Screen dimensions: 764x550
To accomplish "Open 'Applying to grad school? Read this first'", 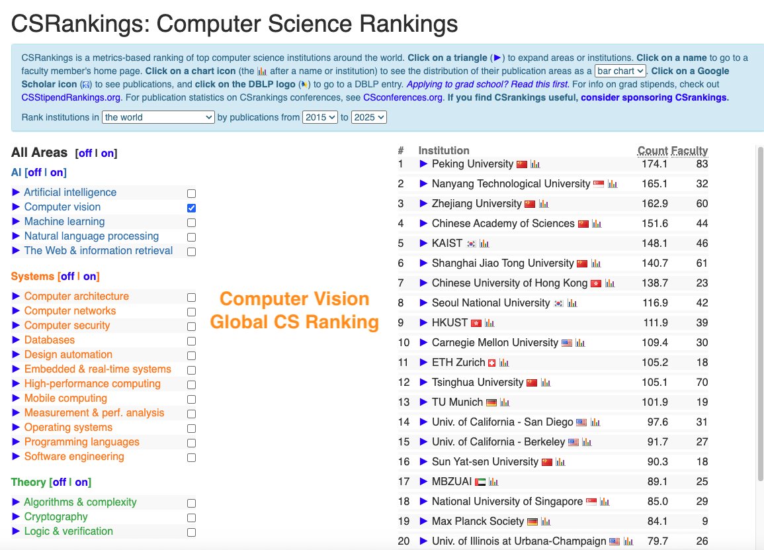I will [x=488, y=84].
